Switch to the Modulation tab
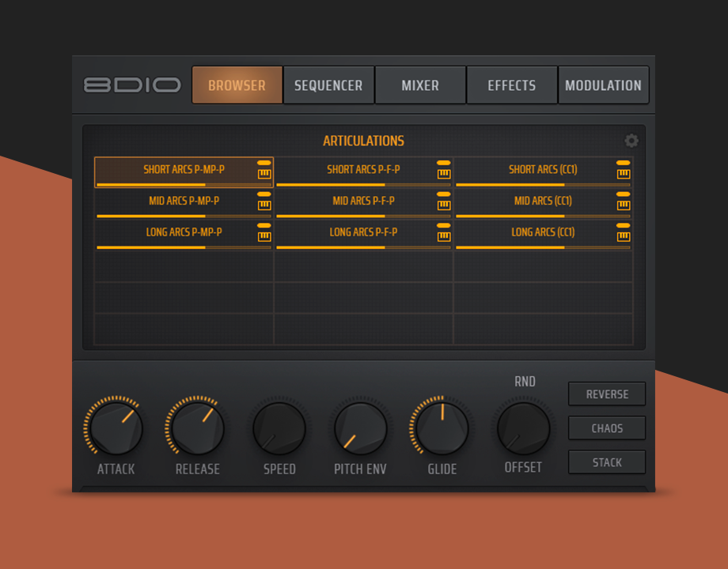The height and width of the screenshot is (569, 728). click(603, 85)
